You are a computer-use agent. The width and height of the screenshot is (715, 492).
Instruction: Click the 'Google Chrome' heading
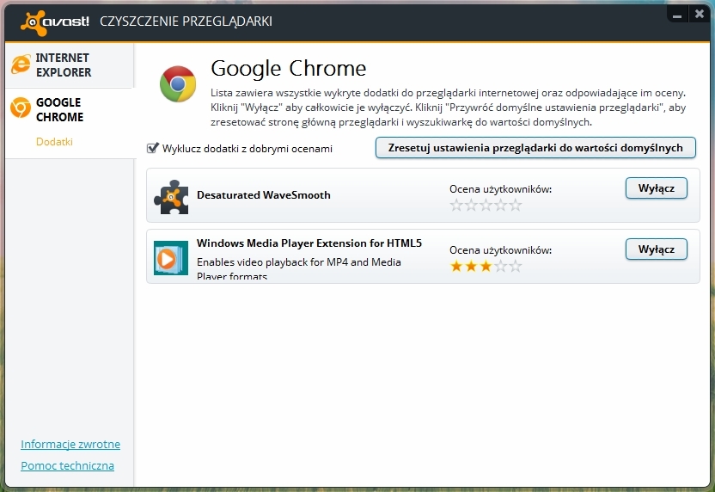[288, 69]
